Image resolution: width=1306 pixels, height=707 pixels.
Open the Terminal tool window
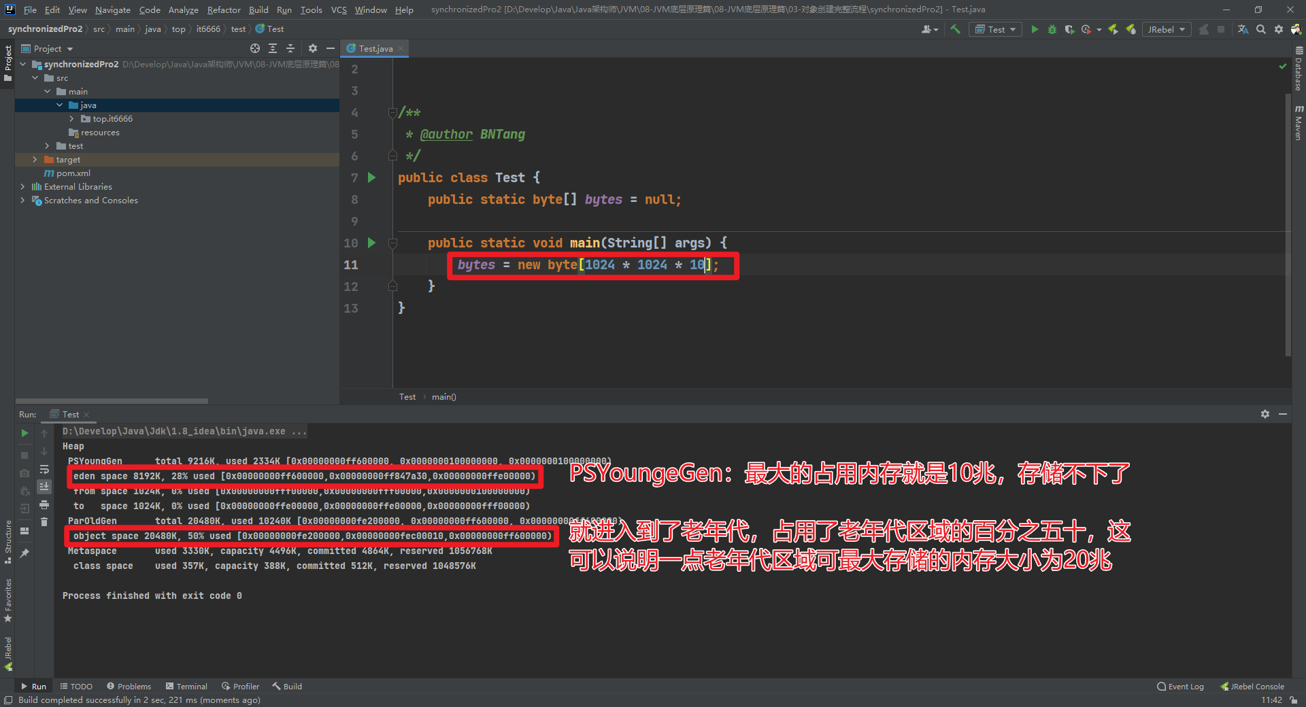pyautogui.click(x=186, y=687)
